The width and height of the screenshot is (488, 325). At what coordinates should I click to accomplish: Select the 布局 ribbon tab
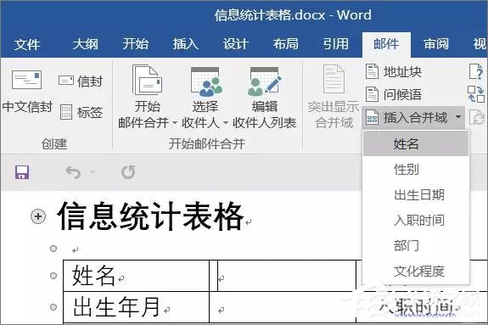click(285, 43)
